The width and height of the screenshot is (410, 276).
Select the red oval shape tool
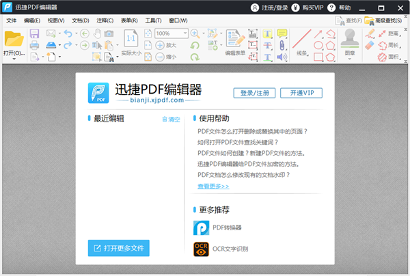pos(318,45)
